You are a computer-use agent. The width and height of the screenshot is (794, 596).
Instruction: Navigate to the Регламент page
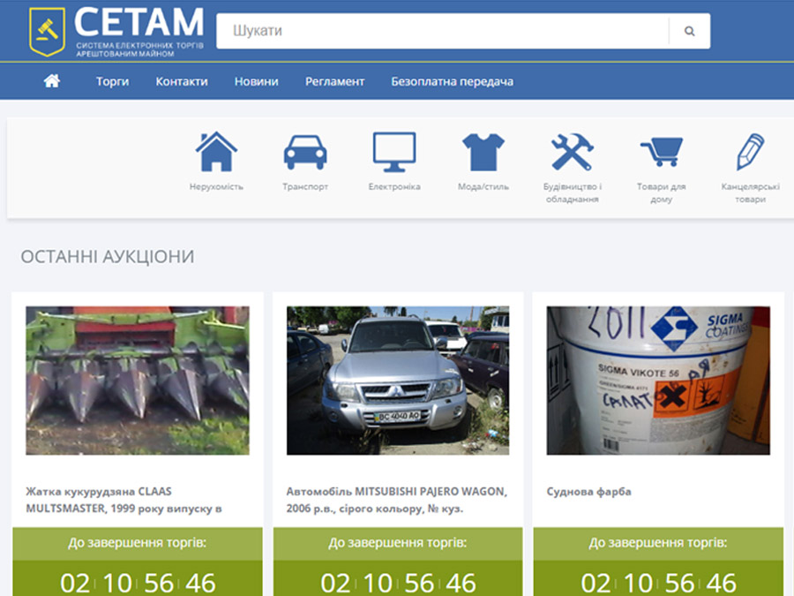click(x=334, y=81)
